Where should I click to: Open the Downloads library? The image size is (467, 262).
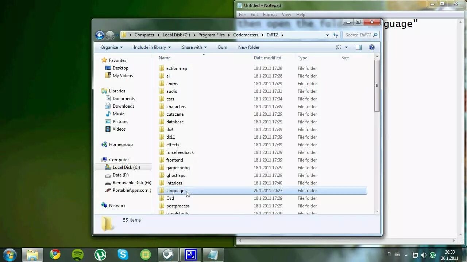pos(123,106)
